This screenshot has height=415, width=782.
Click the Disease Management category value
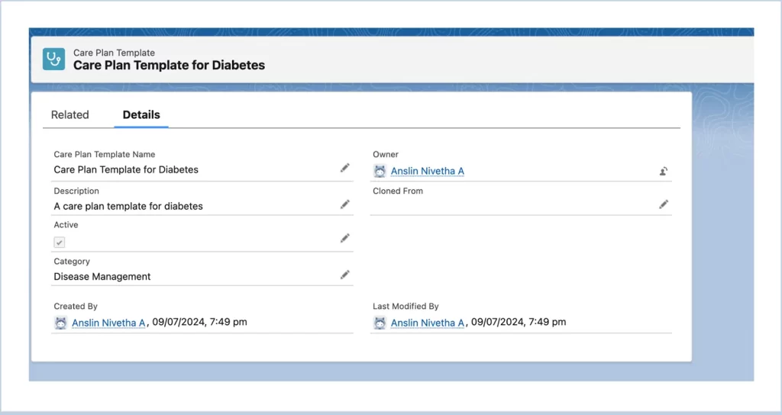[x=102, y=276]
